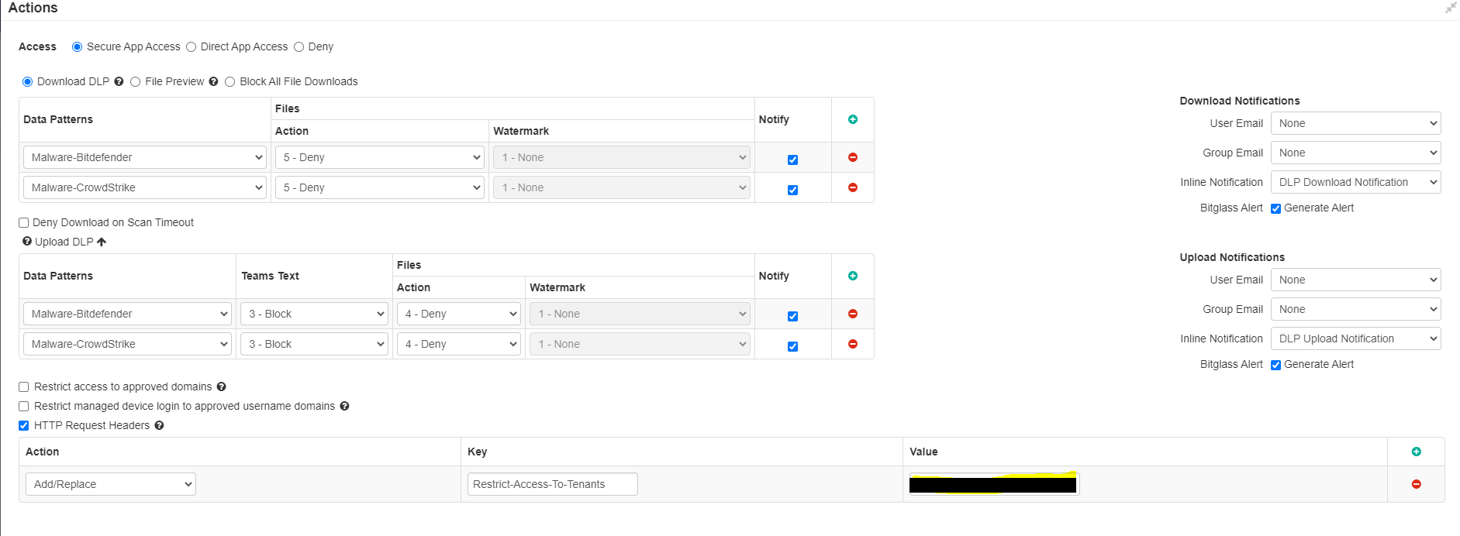The width and height of the screenshot is (1460, 536).
Task: Uncheck Generate Alert under Upload Notifications
Action: click(1275, 365)
